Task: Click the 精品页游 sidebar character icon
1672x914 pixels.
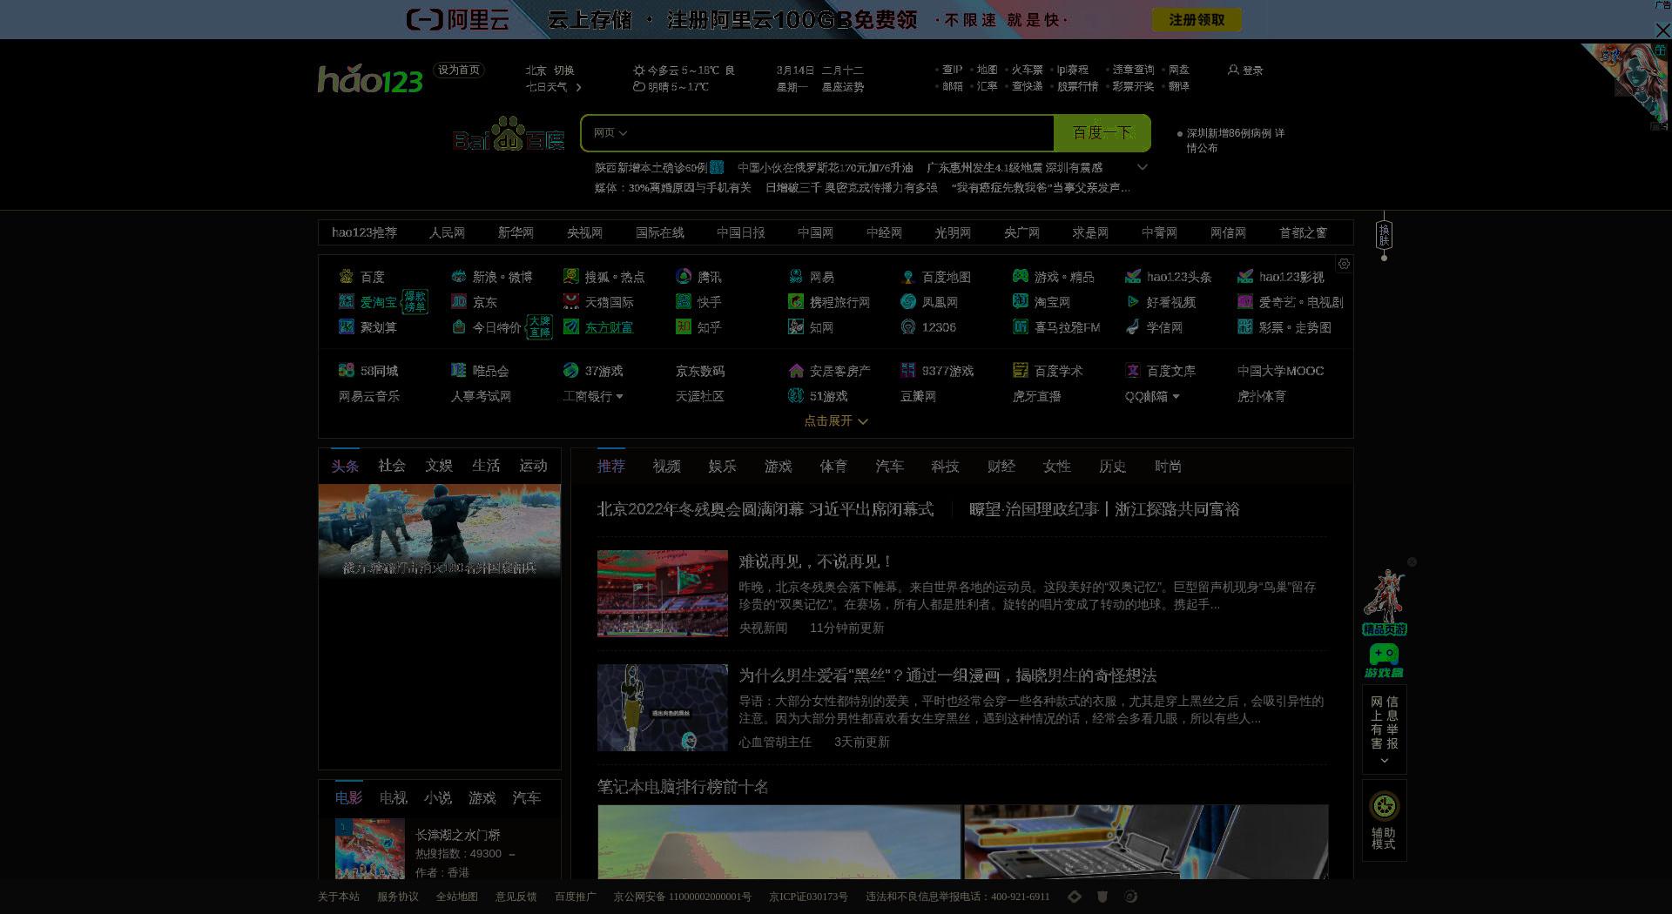Action: (1384, 602)
